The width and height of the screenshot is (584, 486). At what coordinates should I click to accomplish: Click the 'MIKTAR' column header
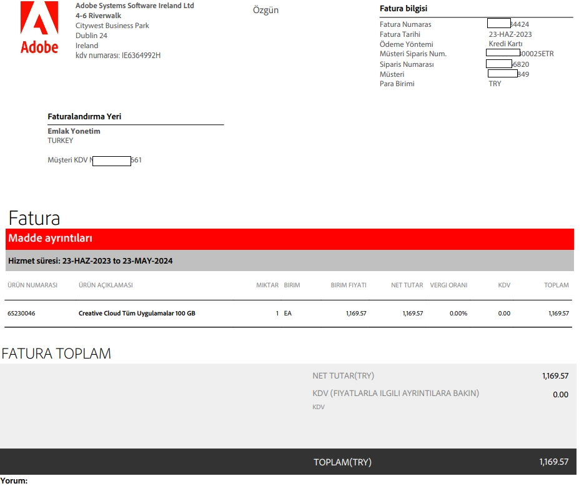tap(267, 285)
